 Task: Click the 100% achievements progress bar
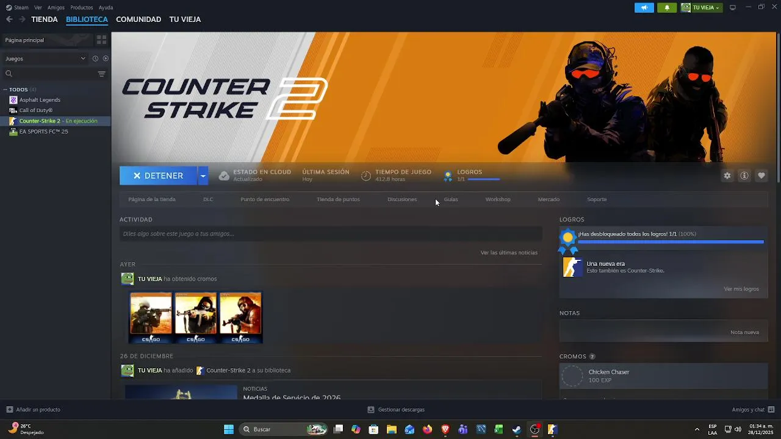click(x=671, y=242)
